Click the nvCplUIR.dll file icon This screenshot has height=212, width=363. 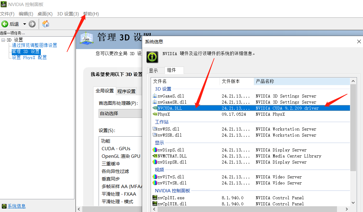click(155, 204)
